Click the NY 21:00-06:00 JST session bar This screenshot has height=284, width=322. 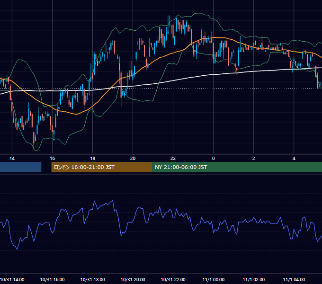pos(237,167)
